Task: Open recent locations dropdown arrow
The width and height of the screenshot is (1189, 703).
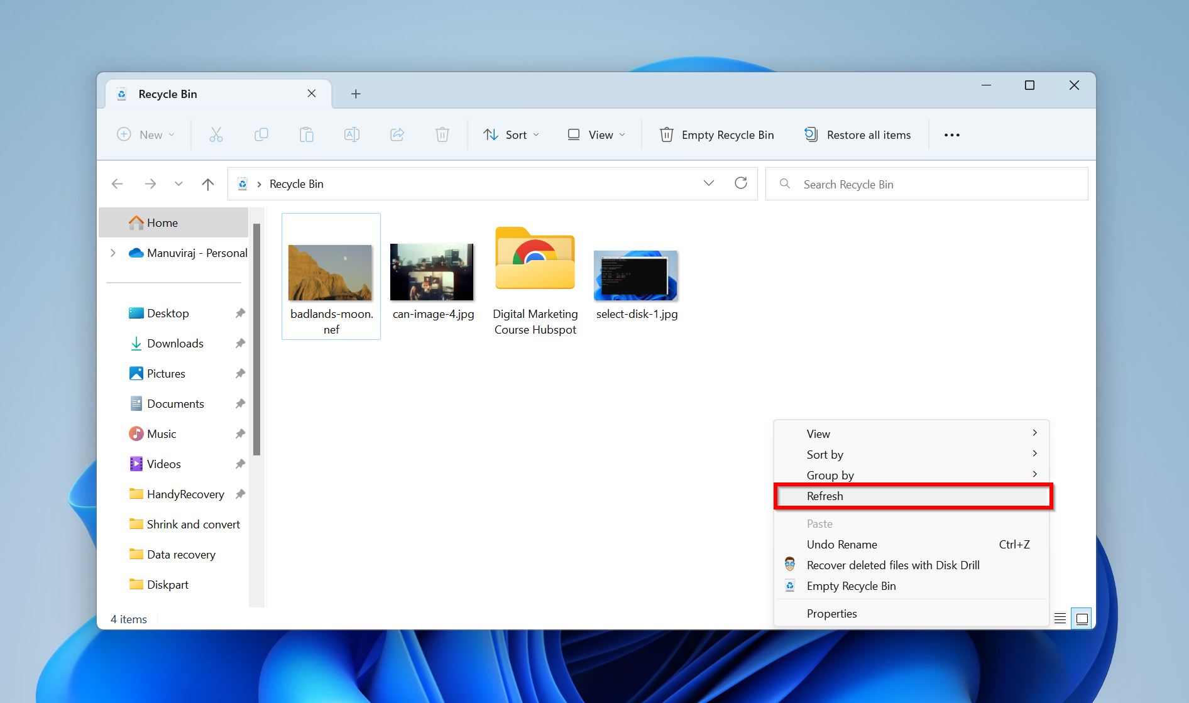Action: [x=178, y=183]
